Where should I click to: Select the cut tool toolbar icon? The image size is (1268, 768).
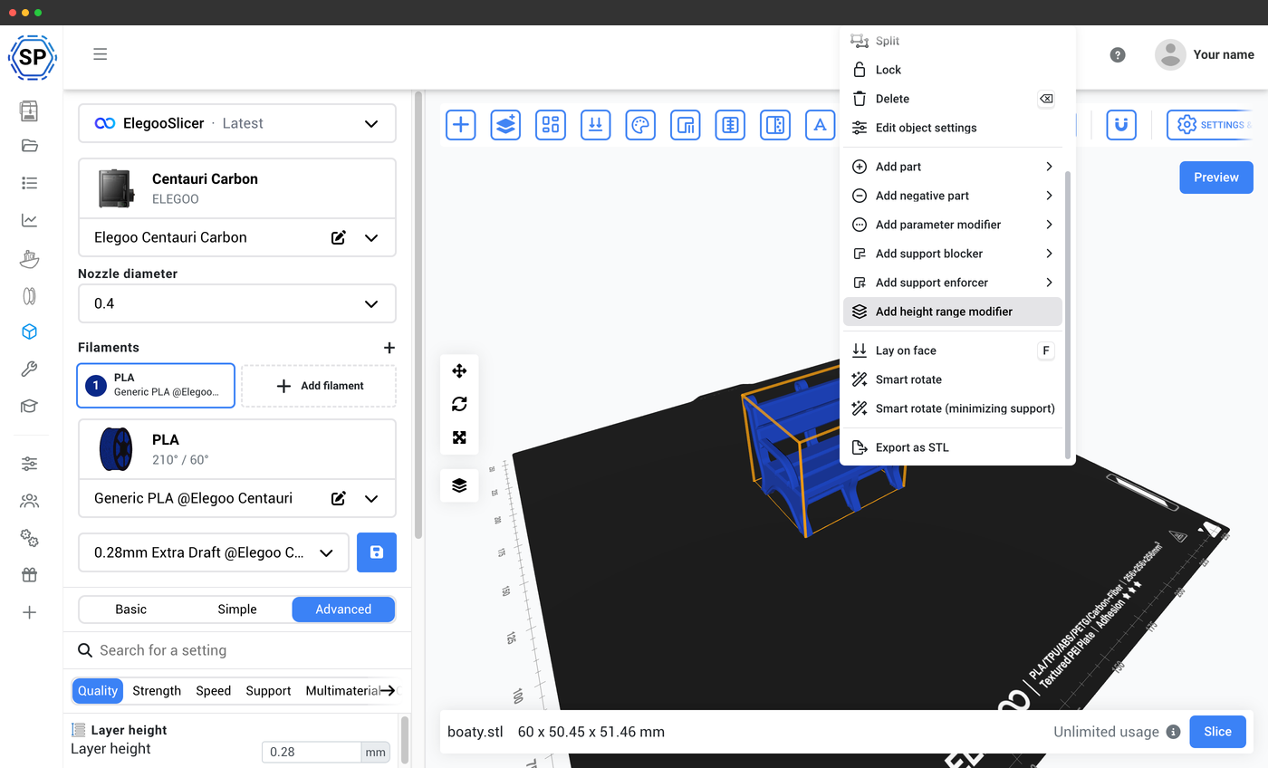775,125
